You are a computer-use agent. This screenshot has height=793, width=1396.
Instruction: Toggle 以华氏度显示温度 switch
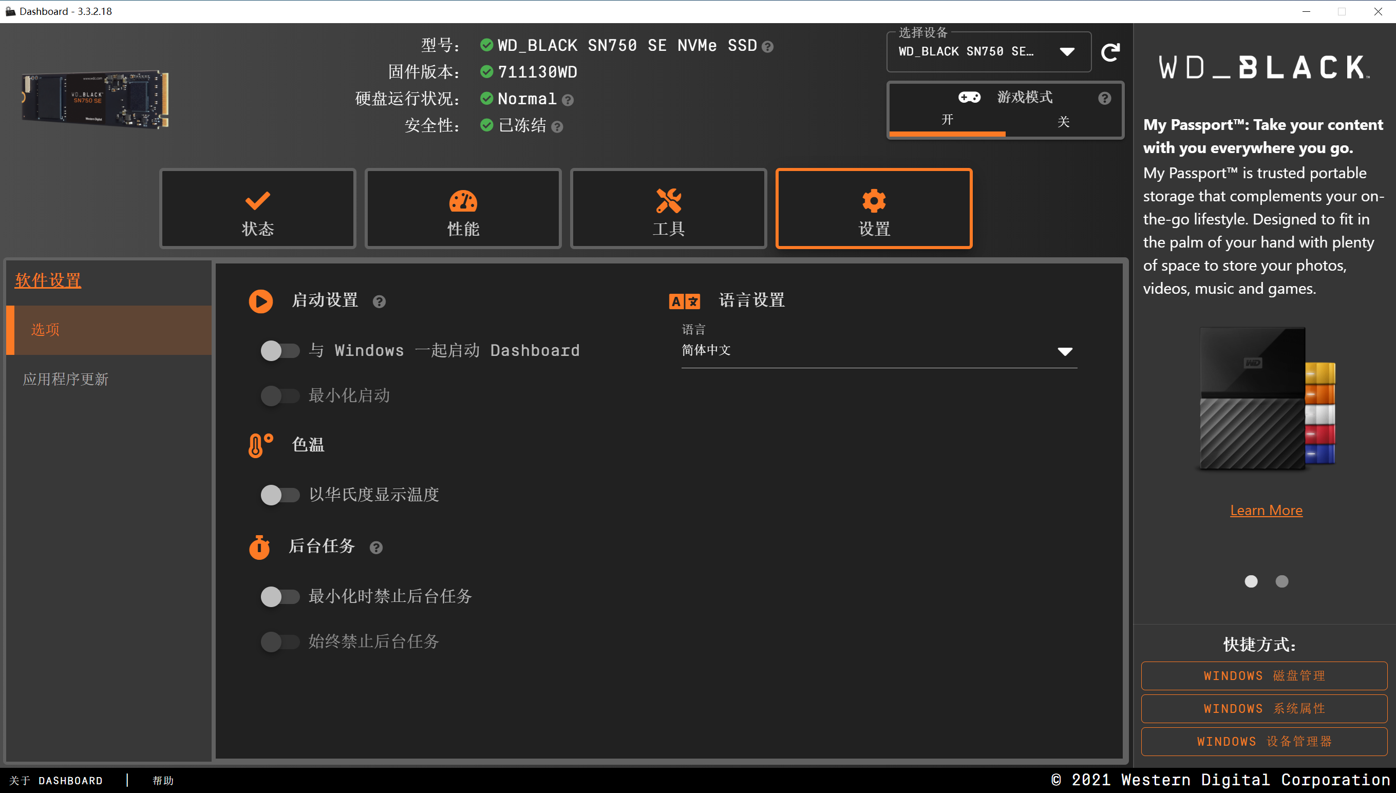280,495
